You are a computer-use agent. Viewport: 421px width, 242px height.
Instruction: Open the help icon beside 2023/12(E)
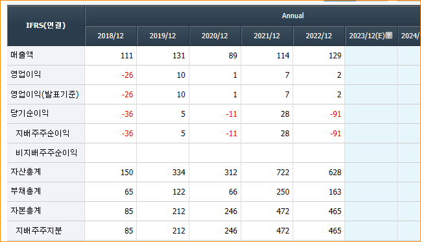[x=389, y=36]
